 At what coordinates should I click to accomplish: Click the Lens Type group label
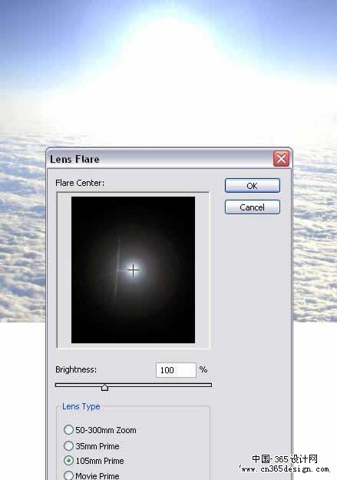(x=81, y=406)
